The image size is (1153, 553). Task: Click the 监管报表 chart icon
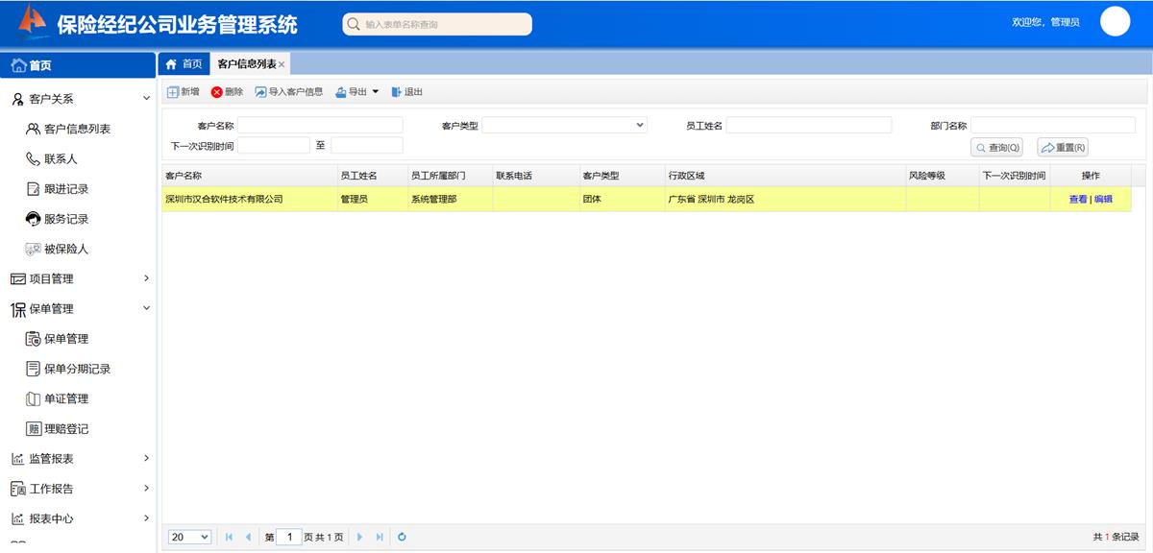(x=18, y=459)
